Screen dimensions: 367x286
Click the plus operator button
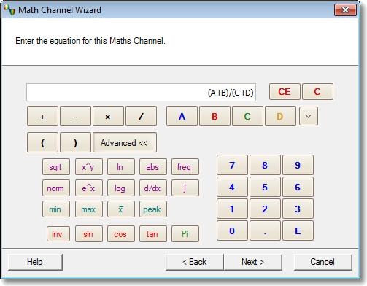[42, 116]
